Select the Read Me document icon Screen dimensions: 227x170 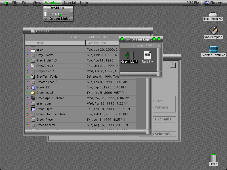[147, 55]
